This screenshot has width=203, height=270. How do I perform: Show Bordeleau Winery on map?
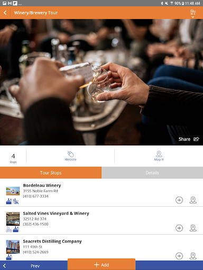click(x=193, y=200)
